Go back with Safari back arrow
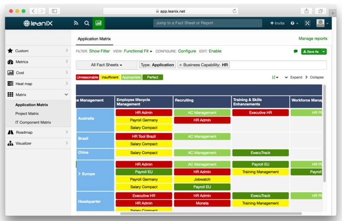 click(x=33, y=11)
